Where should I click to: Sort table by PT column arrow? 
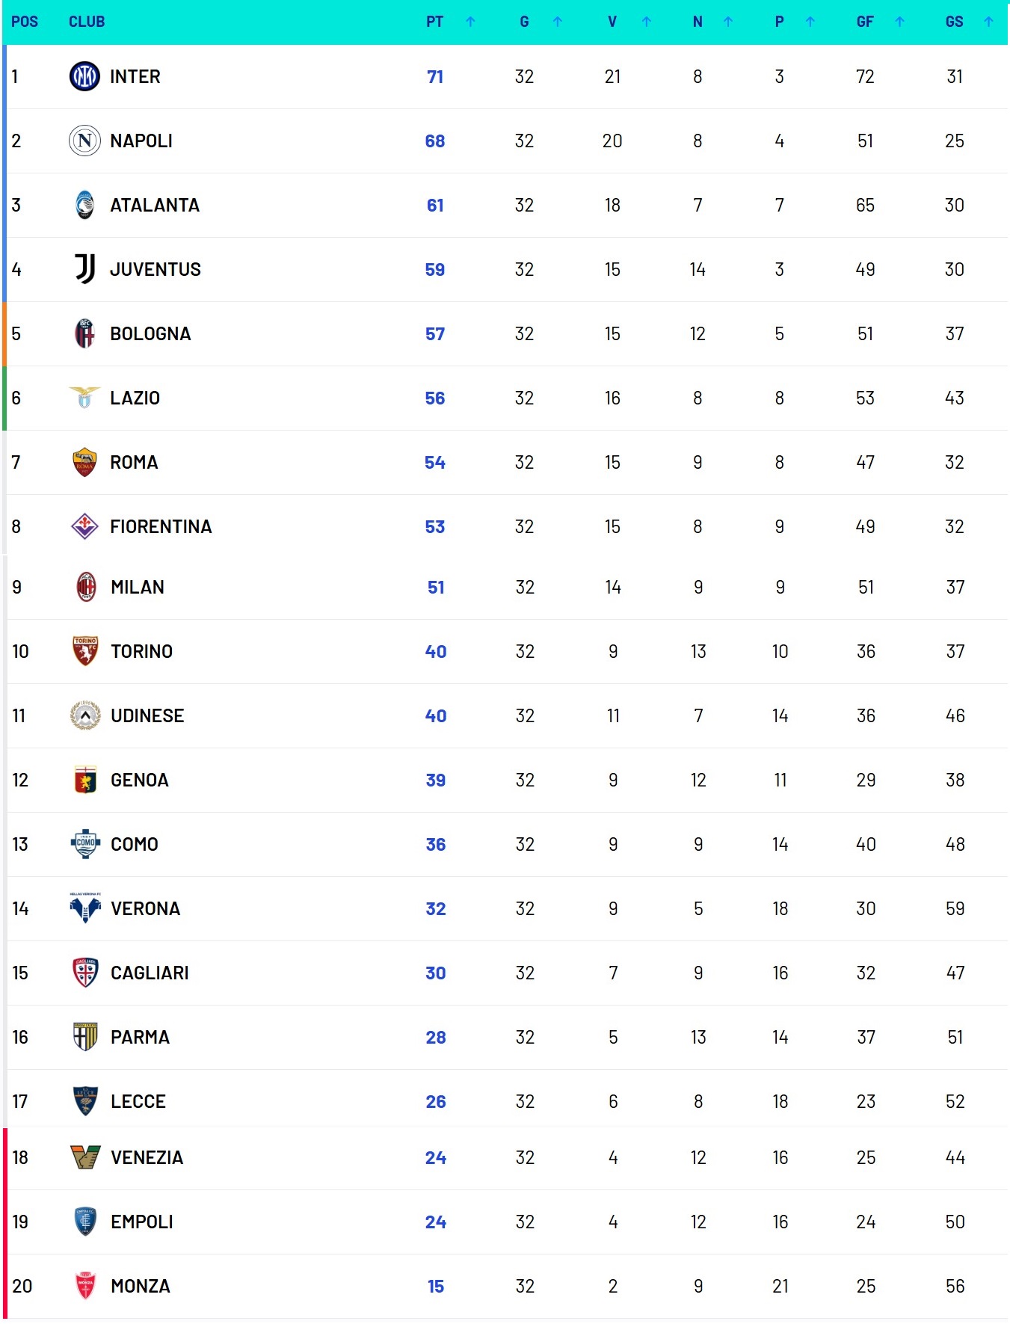pos(470,22)
